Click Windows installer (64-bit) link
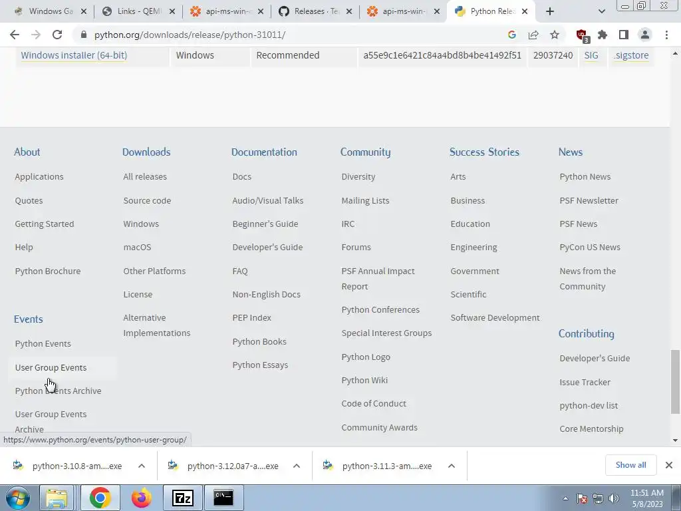 (x=74, y=55)
